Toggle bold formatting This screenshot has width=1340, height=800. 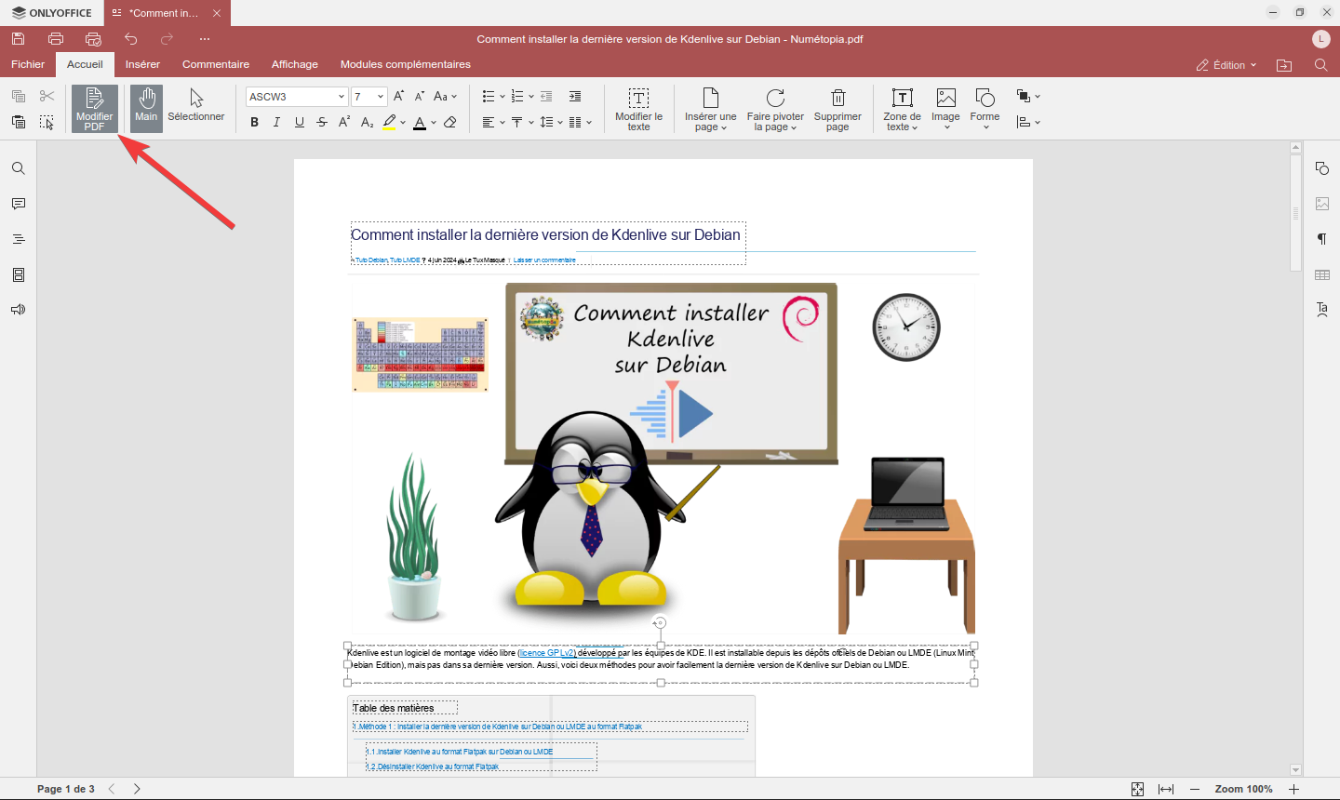click(254, 122)
